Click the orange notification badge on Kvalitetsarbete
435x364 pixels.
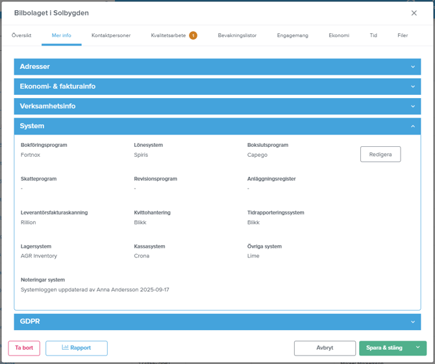(x=193, y=36)
